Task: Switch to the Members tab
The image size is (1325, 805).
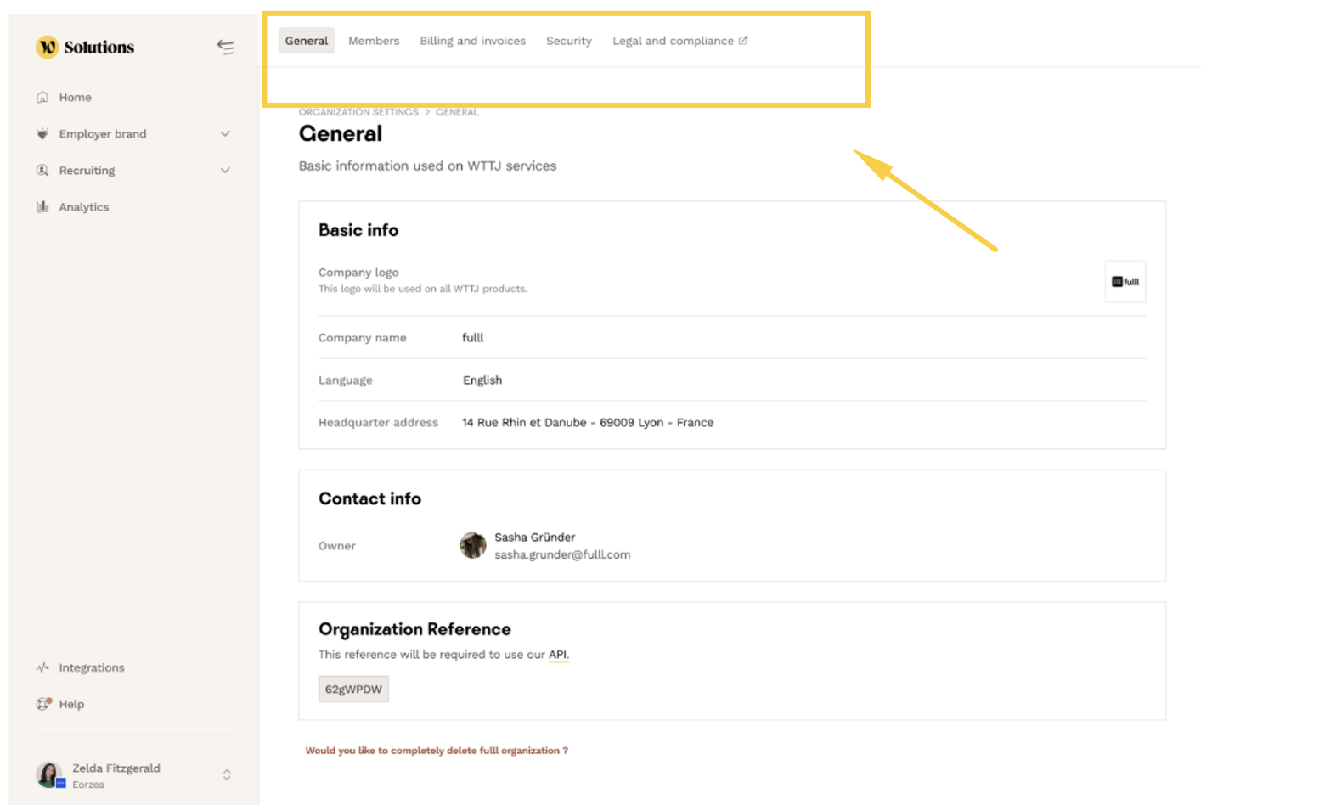Action: pos(373,41)
